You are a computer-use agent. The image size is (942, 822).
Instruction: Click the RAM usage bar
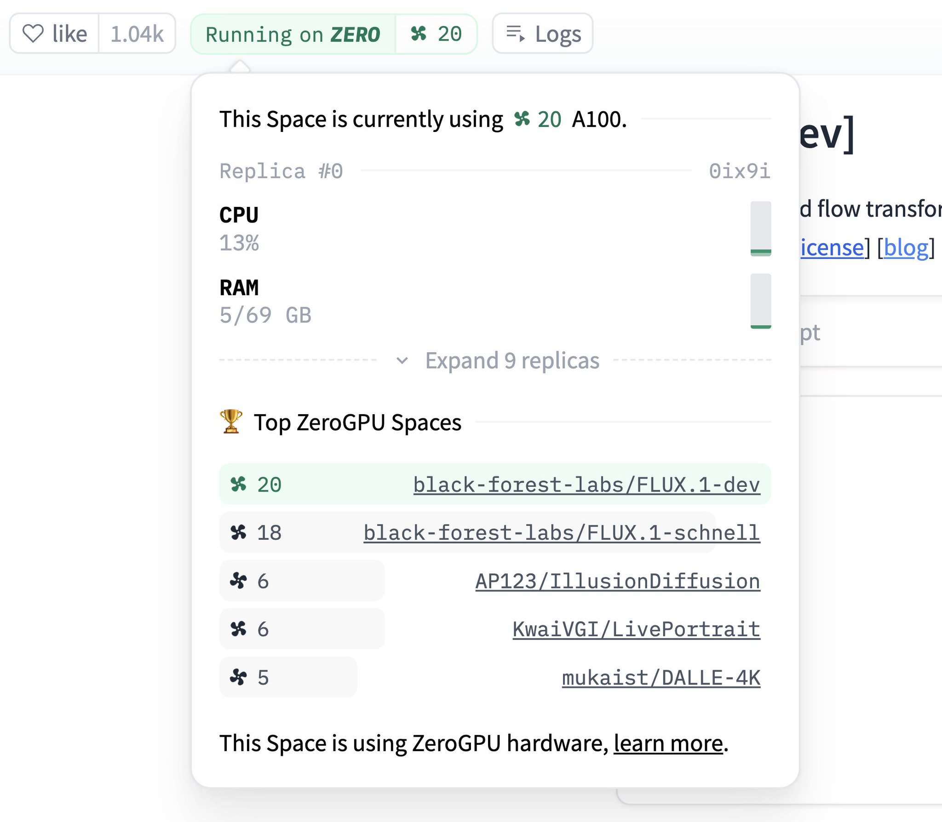point(761,301)
